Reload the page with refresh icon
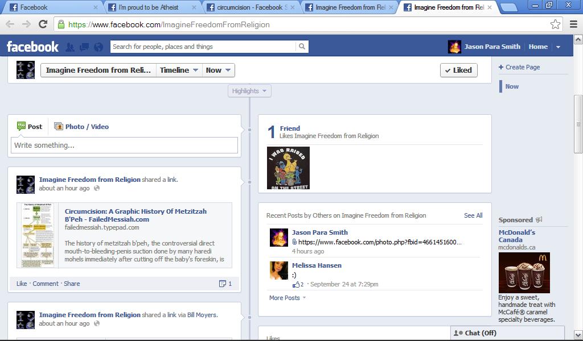Viewport: 583px width, 341px height. tap(43, 24)
